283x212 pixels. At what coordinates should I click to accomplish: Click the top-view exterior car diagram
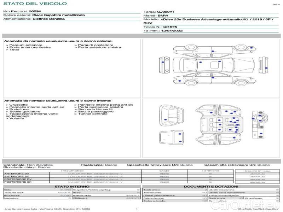(x=214, y=65)
